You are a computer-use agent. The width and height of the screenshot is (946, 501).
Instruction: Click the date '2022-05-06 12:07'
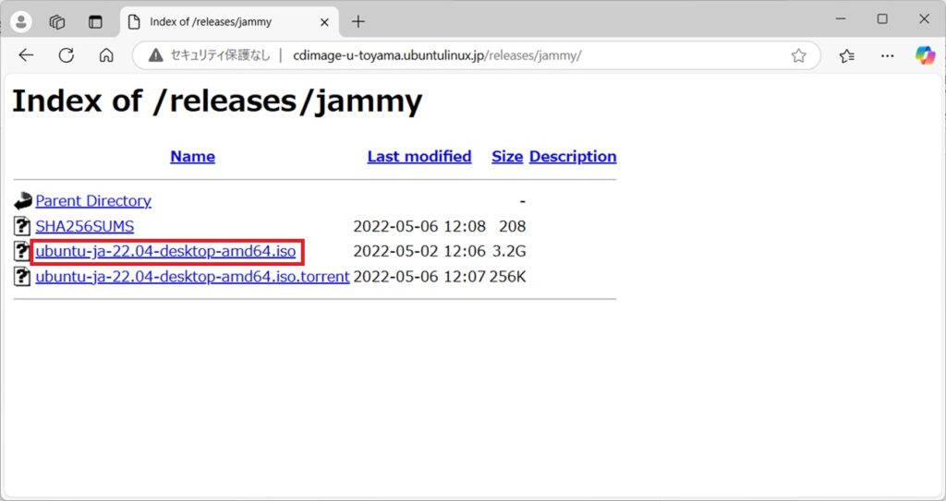tap(419, 277)
